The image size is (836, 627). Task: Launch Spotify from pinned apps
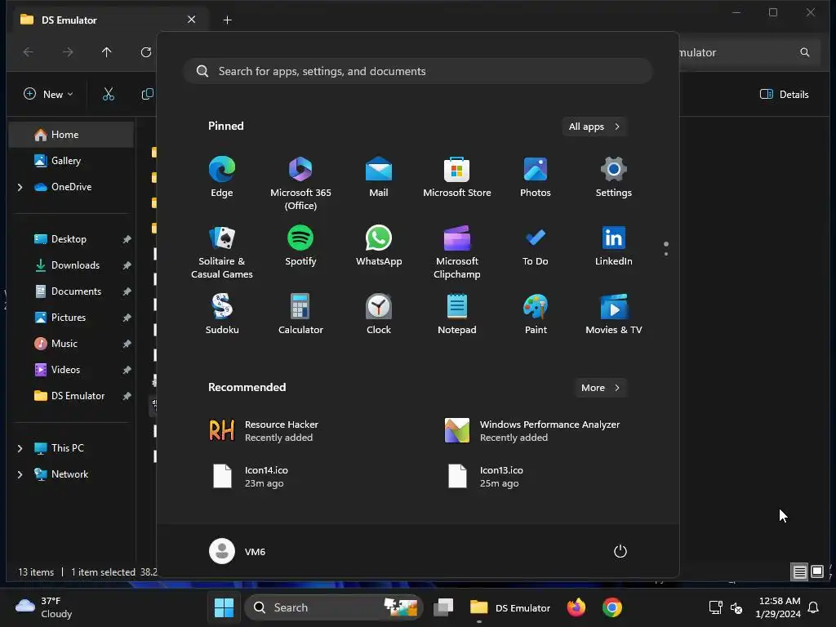coord(300,247)
